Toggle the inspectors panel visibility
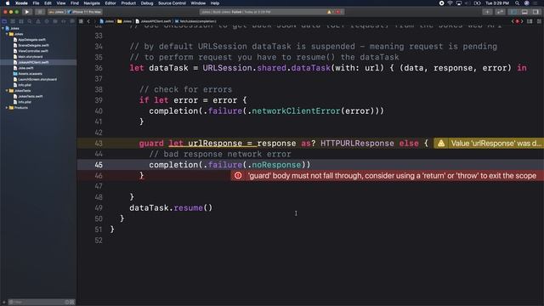The image size is (544, 306). [x=536, y=12]
